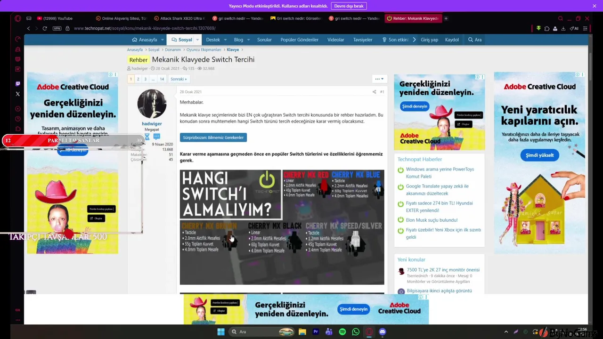Click Opera GX icon on the taskbar
This screenshot has height=339, width=603.
point(369,331)
